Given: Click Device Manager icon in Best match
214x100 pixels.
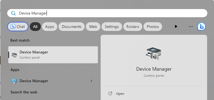Looking at the screenshot, I should 14,55.
